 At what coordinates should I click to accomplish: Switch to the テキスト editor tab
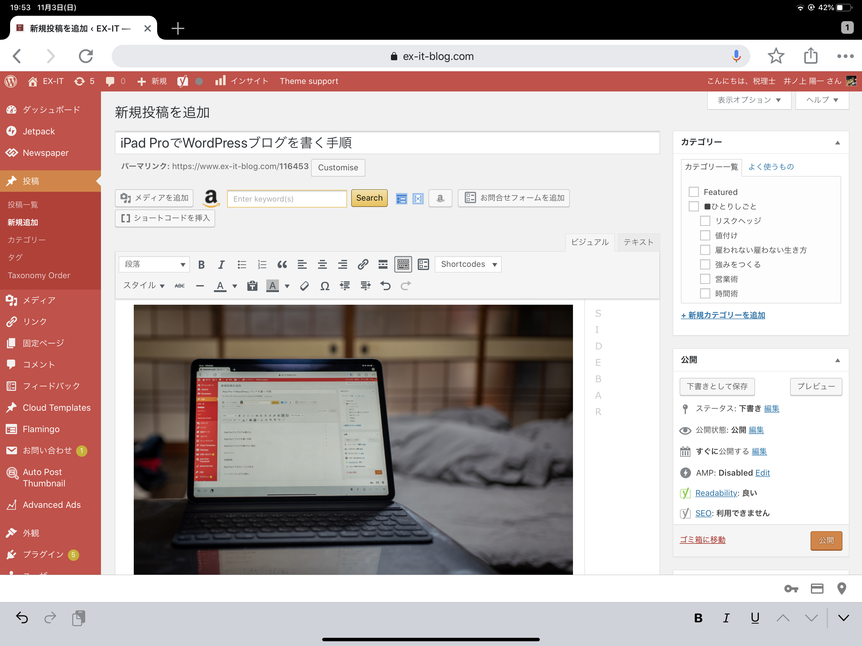pos(638,242)
